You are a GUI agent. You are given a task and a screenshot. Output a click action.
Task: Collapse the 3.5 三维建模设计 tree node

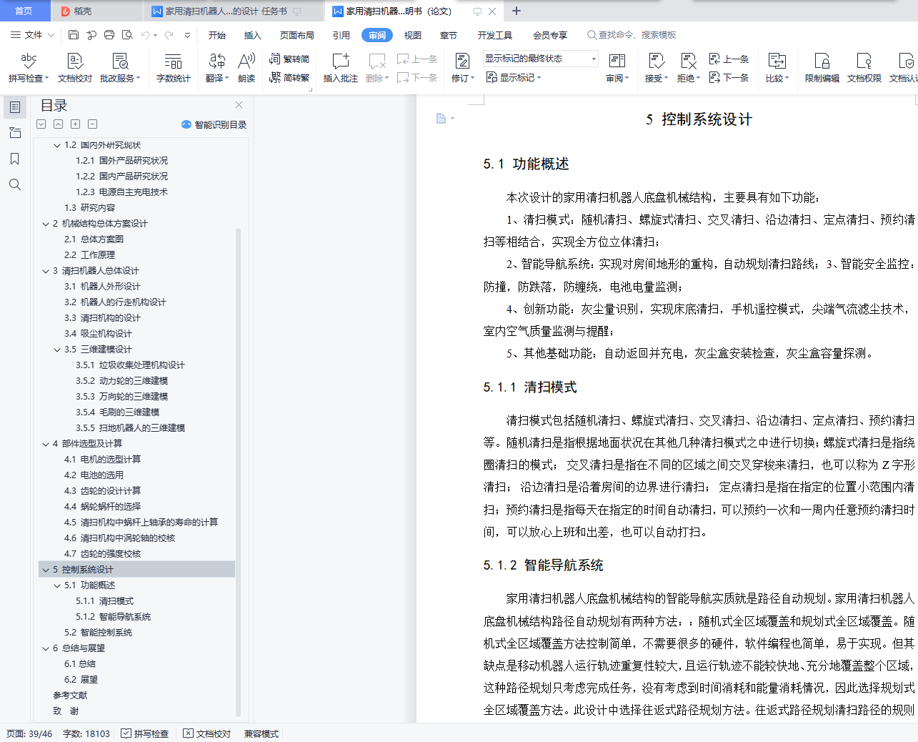coord(57,350)
